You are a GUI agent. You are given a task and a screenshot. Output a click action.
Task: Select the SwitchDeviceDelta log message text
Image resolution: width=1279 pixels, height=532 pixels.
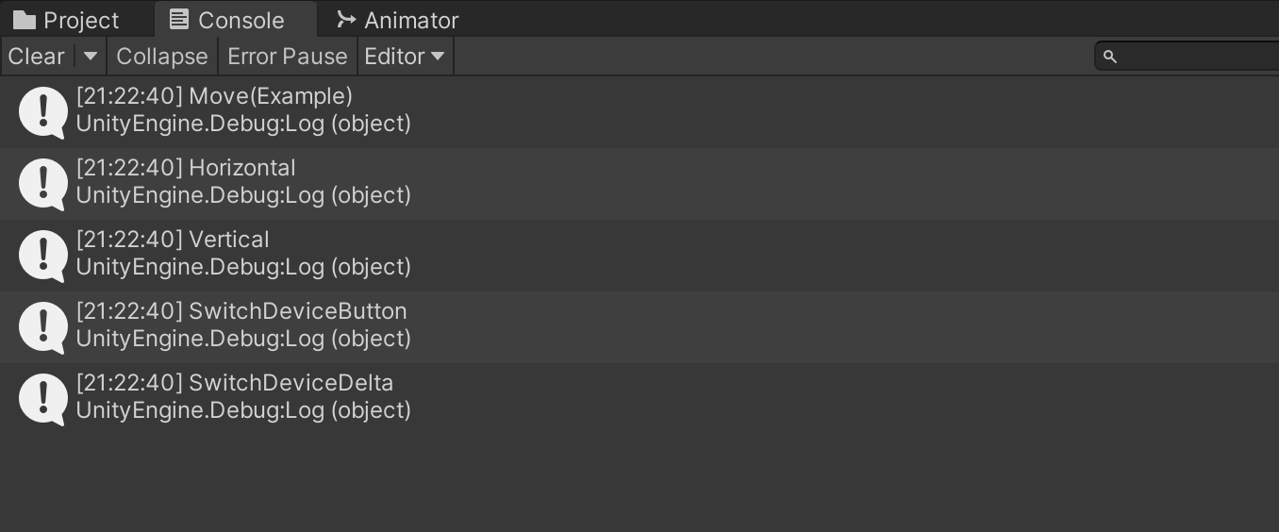[291, 383]
